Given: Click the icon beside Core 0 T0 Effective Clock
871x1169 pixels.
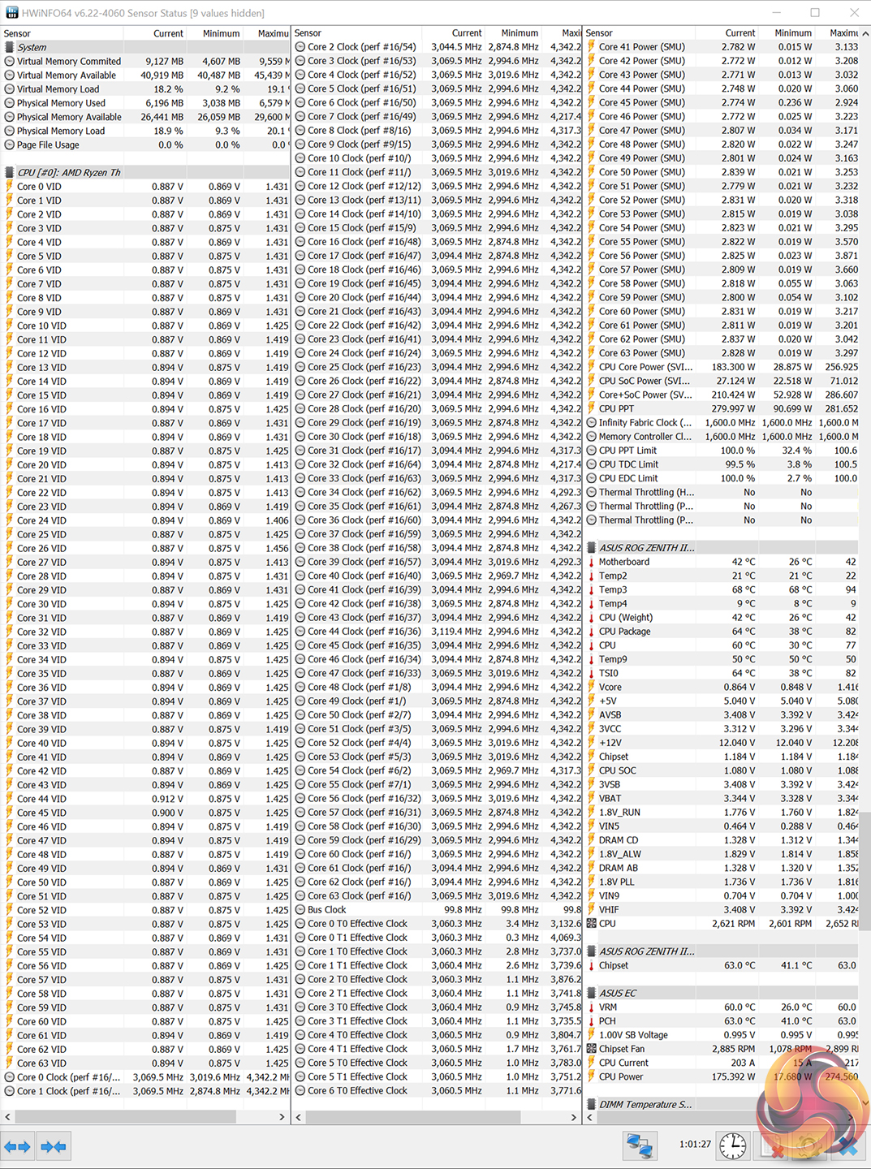Looking at the screenshot, I should [300, 924].
